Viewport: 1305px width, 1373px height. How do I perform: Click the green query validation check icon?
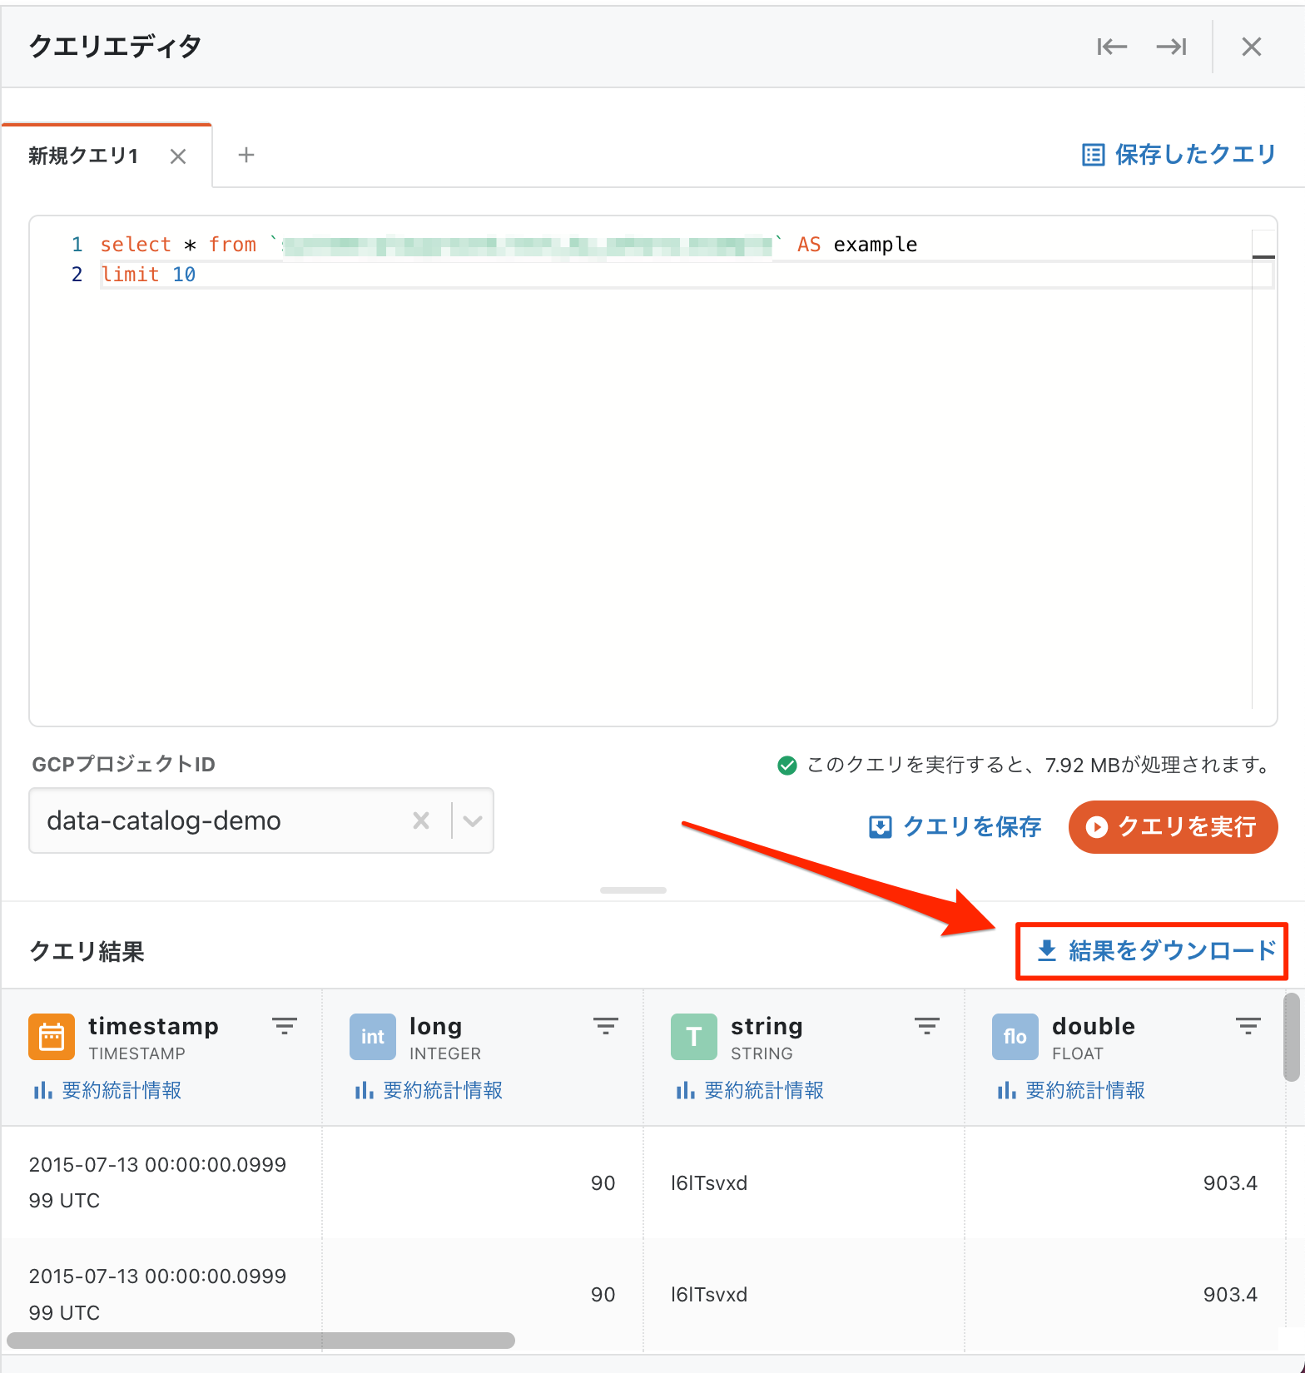786,765
